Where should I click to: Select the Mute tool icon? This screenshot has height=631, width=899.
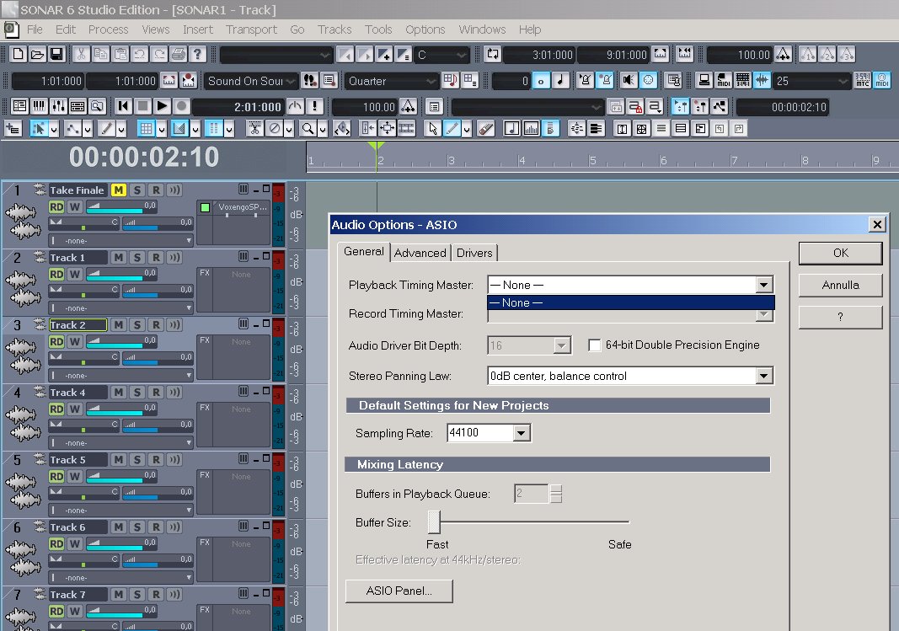[275, 129]
